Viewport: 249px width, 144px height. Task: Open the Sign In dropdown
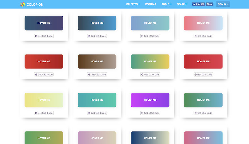(223, 4)
